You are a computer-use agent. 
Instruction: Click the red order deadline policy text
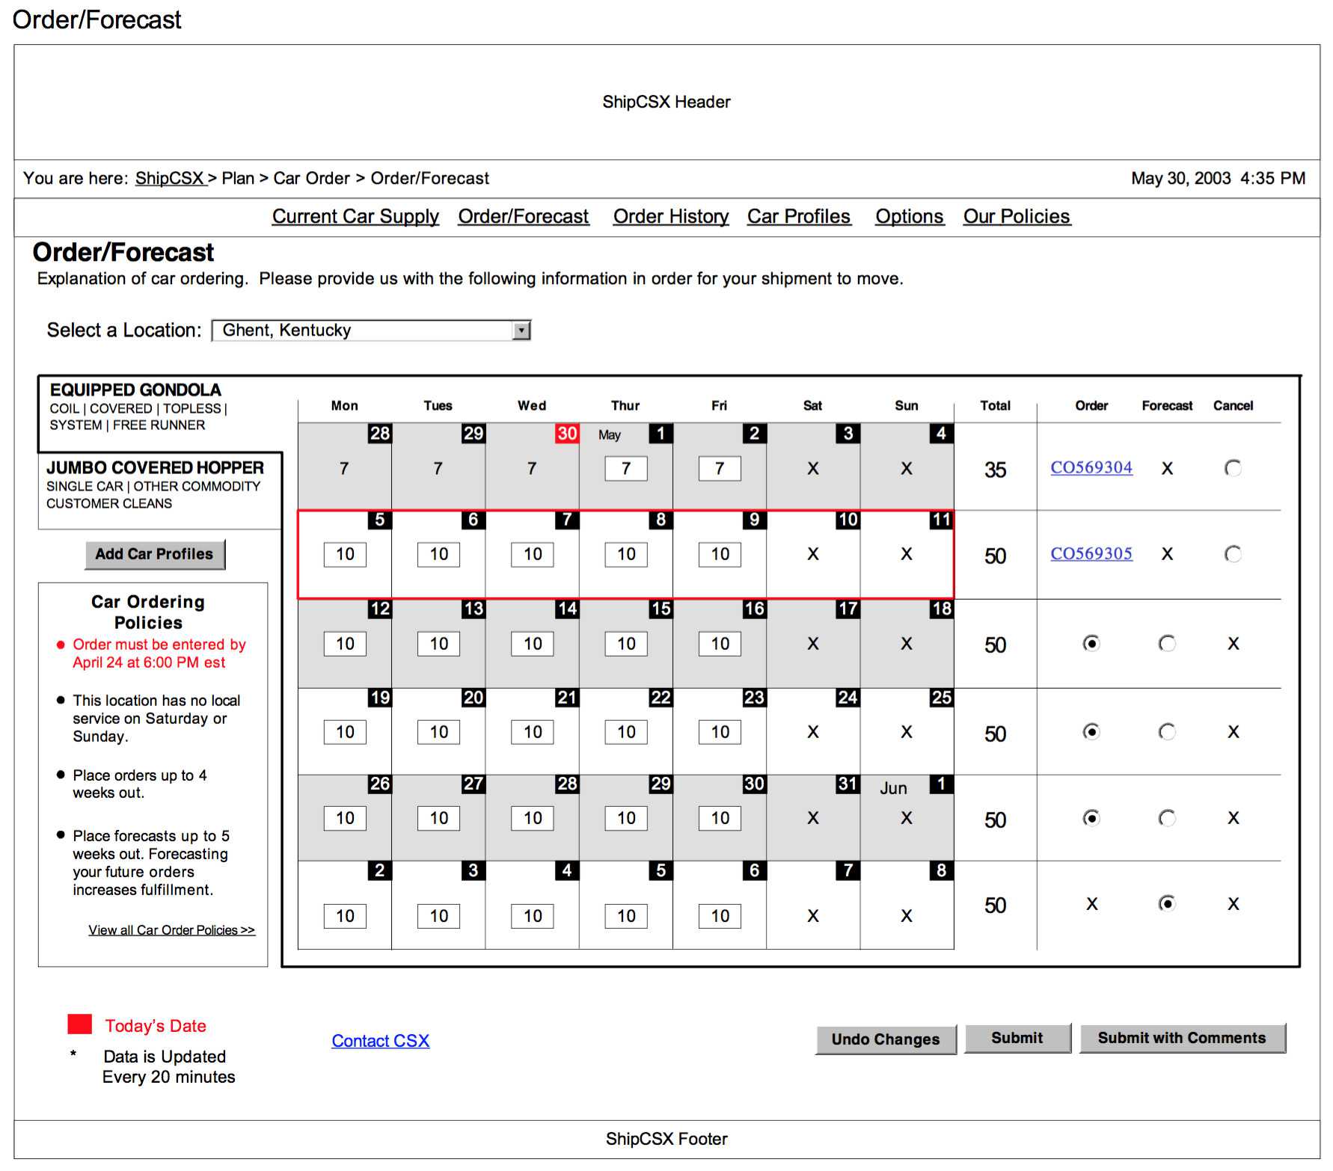(159, 654)
